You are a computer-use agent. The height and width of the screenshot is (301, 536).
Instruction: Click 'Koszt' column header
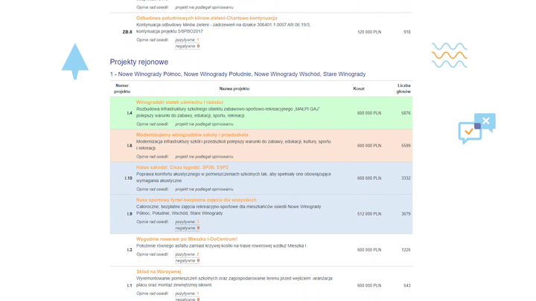click(x=359, y=88)
